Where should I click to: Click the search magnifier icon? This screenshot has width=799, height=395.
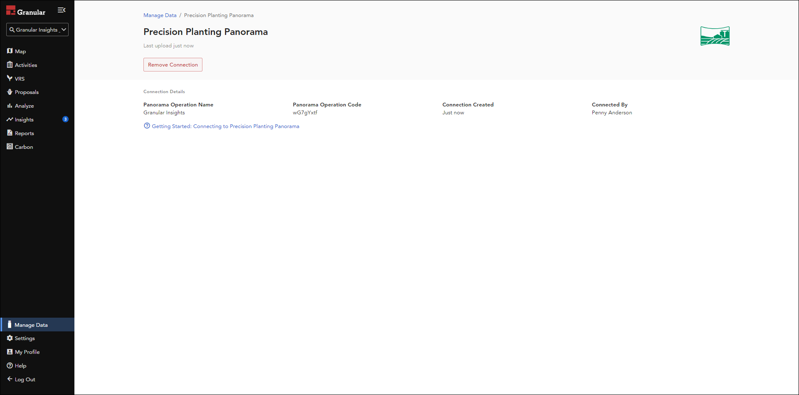pos(12,30)
